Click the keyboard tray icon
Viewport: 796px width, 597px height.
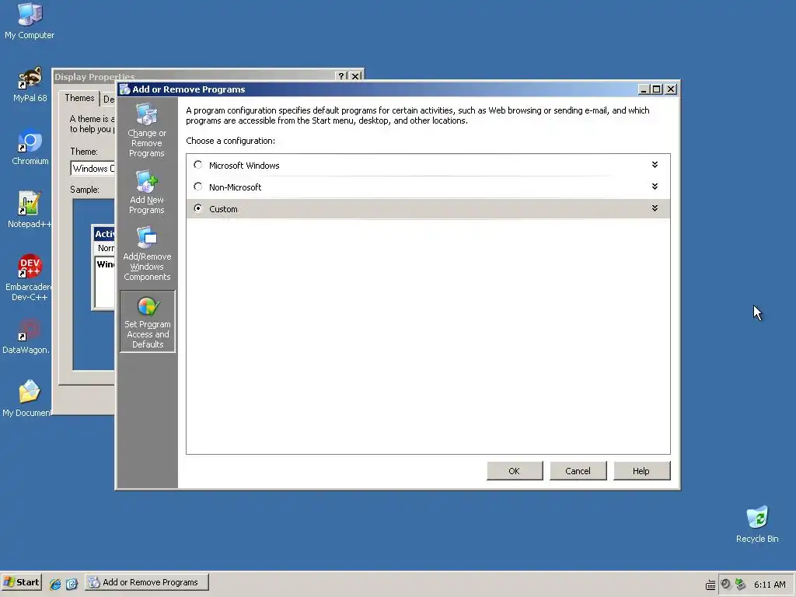click(x=710, y=585)
